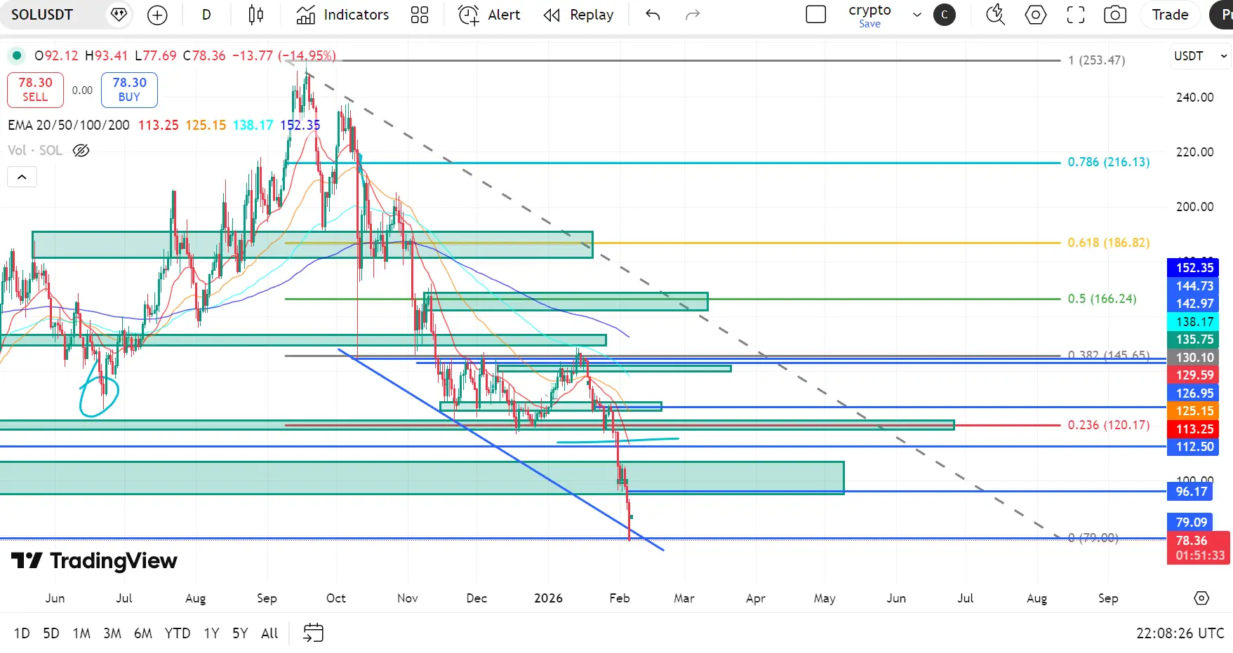Click the dark user avatar C
The image size is (1233, 653).
pos(945,15)
